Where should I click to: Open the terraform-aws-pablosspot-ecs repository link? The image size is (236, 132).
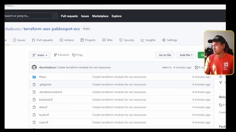tap(52, 29)
